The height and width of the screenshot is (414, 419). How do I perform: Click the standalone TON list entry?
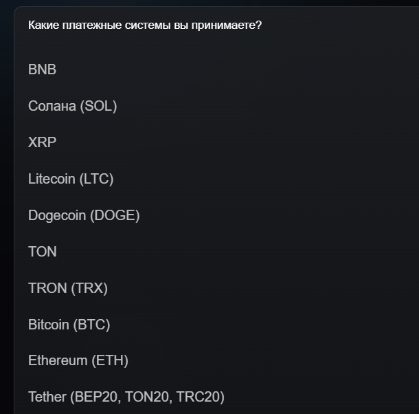[x=42, y=252]
